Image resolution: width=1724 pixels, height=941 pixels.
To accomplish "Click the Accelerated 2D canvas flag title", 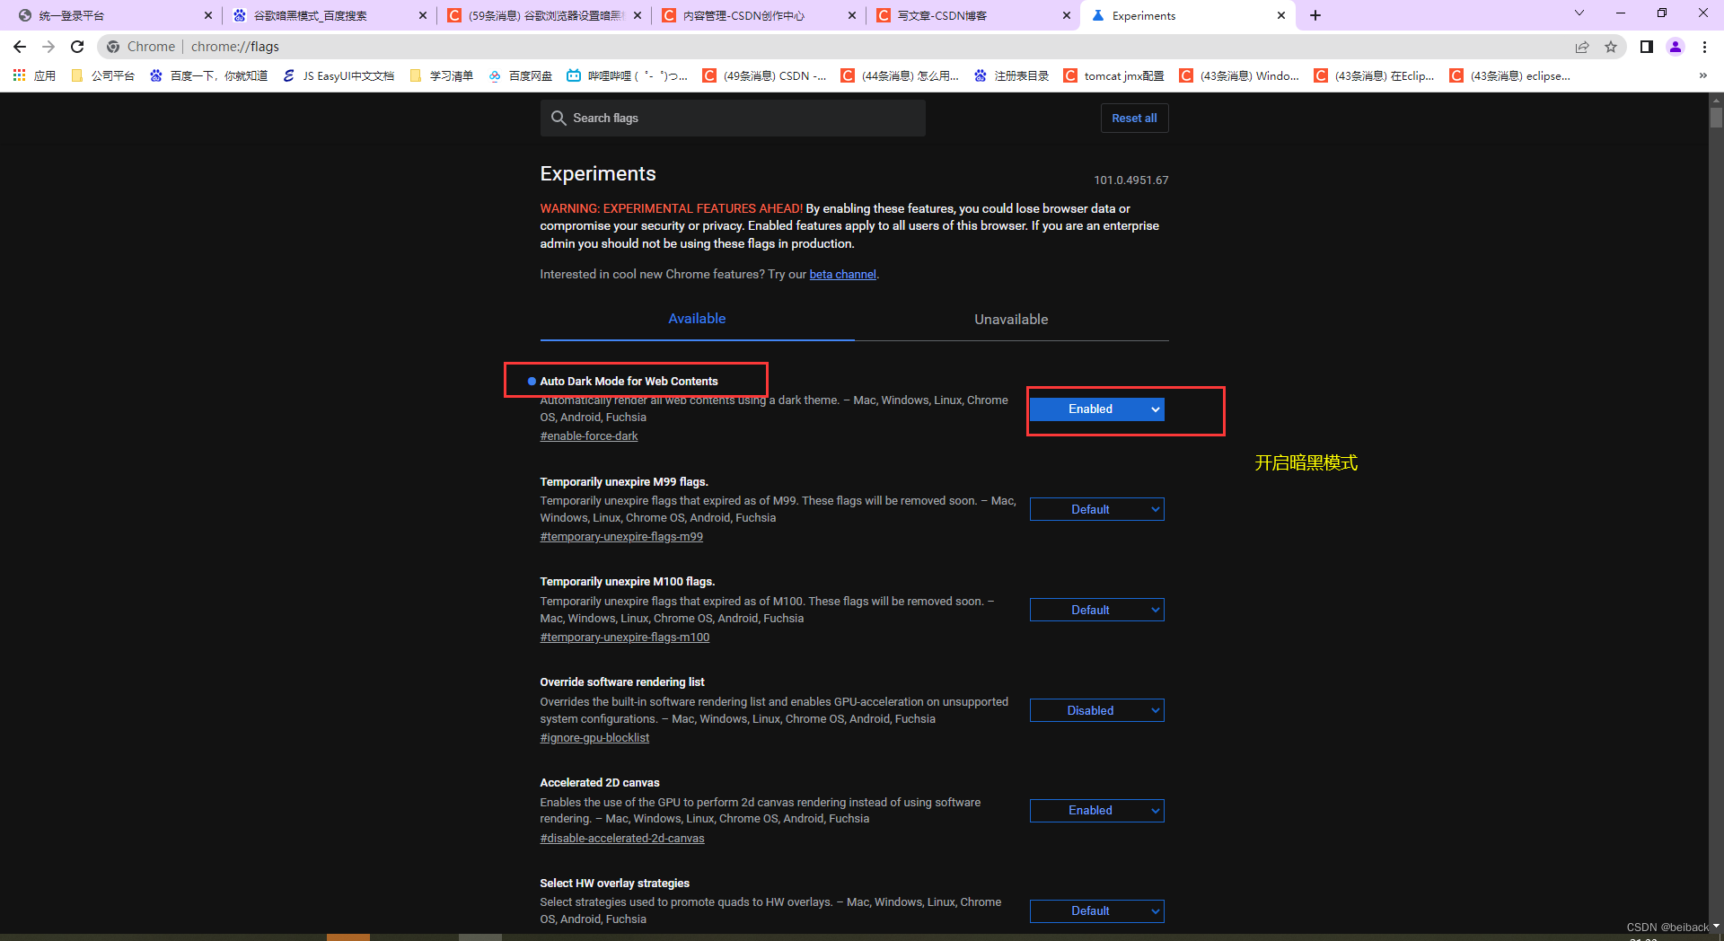I will click(600, 783).
